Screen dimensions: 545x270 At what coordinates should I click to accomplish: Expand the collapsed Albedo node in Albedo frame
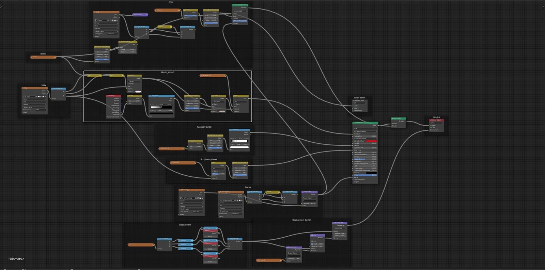[32, 57]
